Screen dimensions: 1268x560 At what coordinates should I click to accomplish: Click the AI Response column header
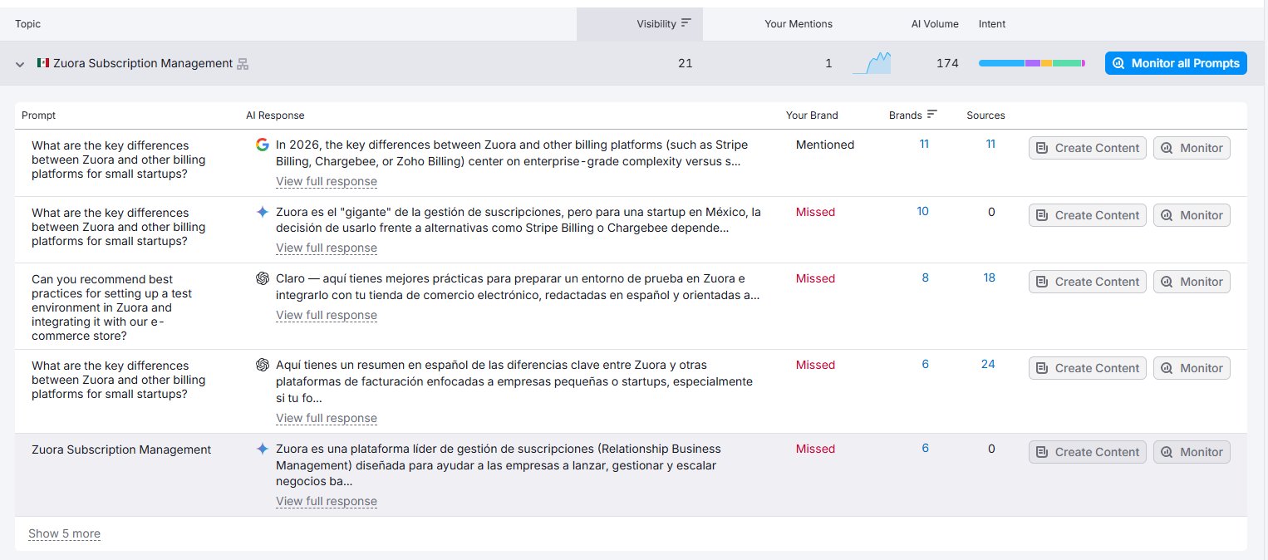[275, 115]
